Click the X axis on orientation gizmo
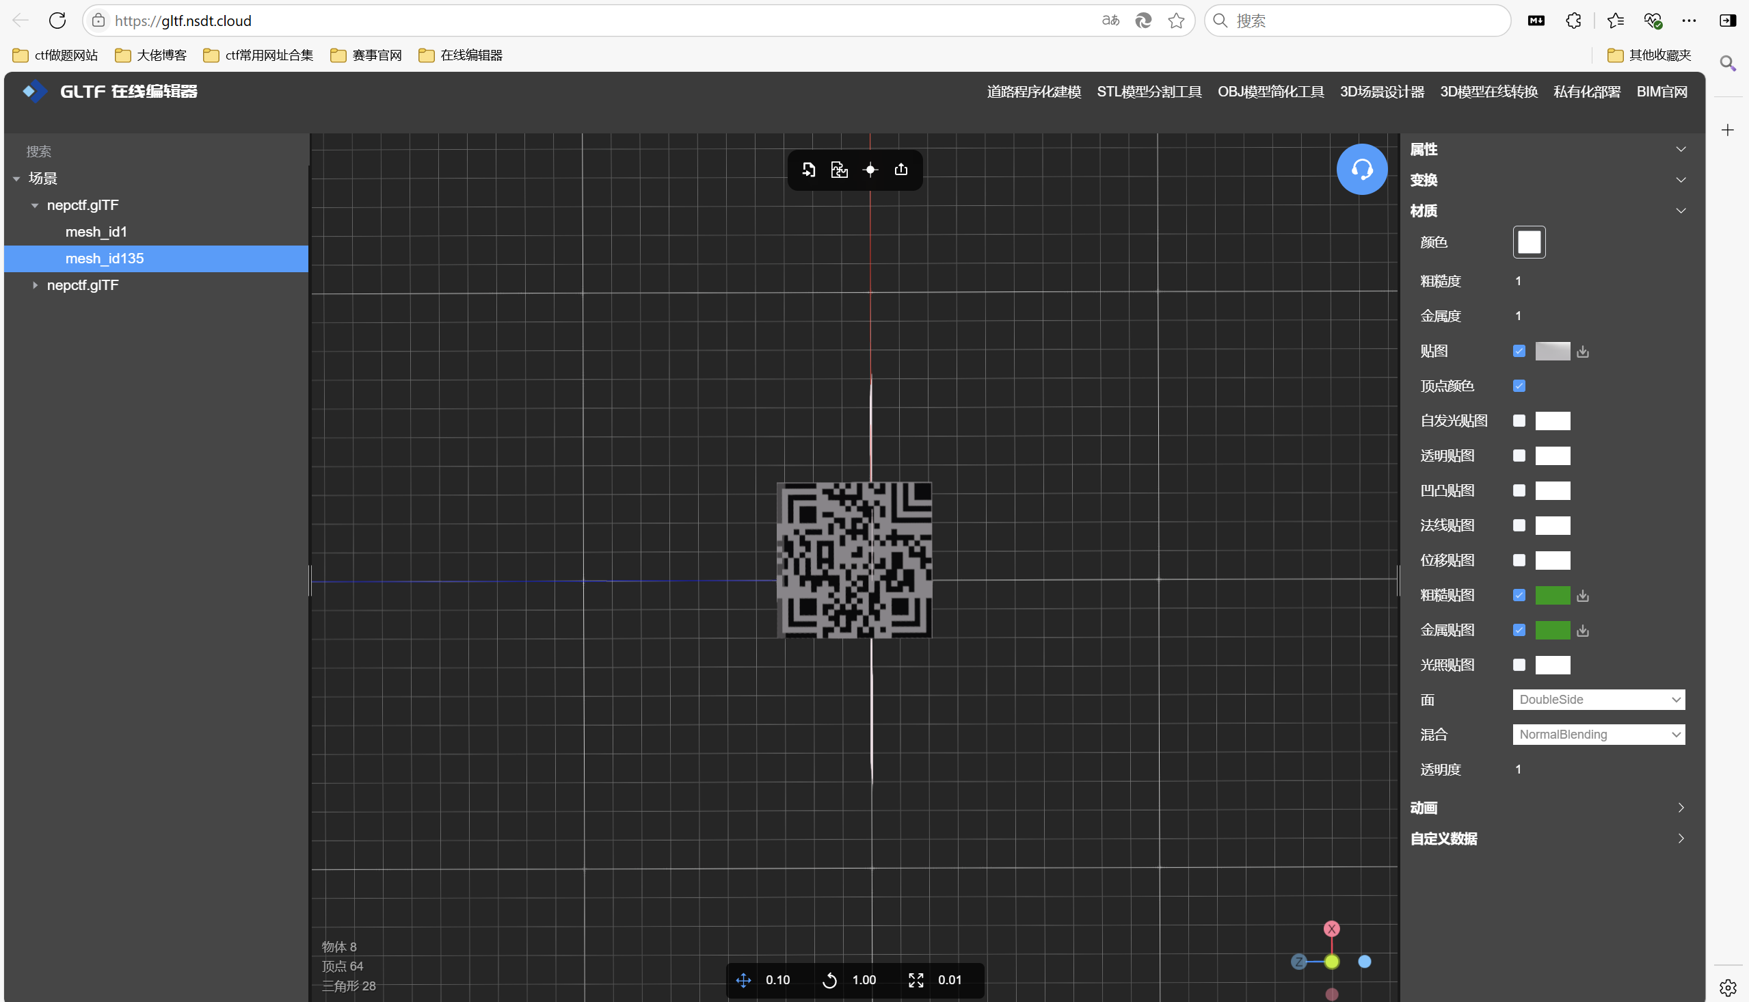The width and height of the screenshot is (1749, 1002). [1331, 929]
